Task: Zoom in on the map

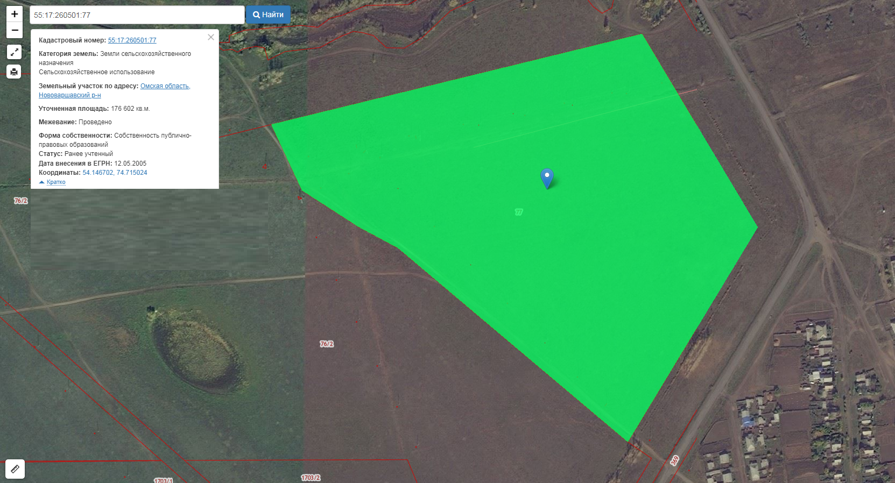Action: [15, 14]
